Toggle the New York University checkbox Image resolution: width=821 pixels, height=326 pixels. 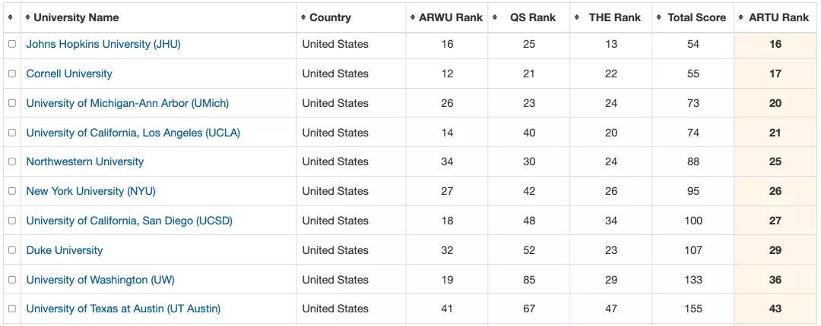pyautogui.click(x=12, y=191)
